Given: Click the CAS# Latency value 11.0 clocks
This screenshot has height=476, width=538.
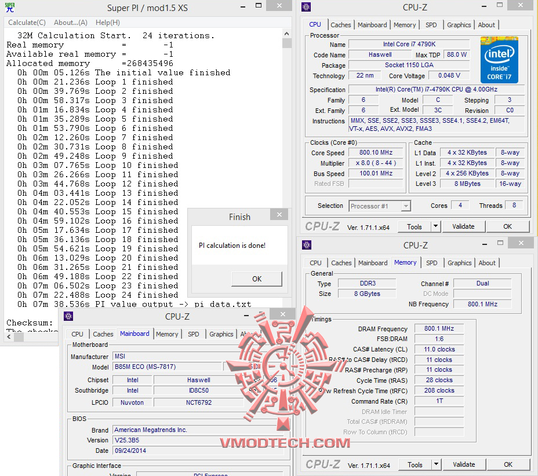Looking at the screenshot, I should pyautogui.click(x=439, y=349).
